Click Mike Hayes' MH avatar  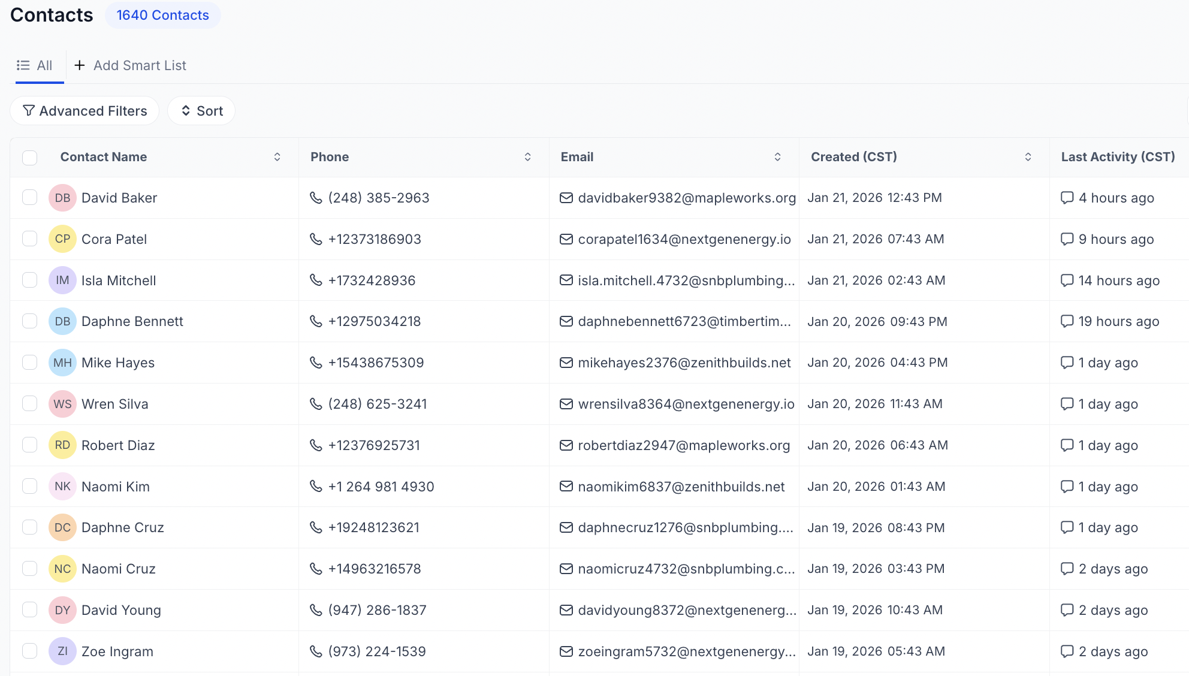(x=62, y=363)
